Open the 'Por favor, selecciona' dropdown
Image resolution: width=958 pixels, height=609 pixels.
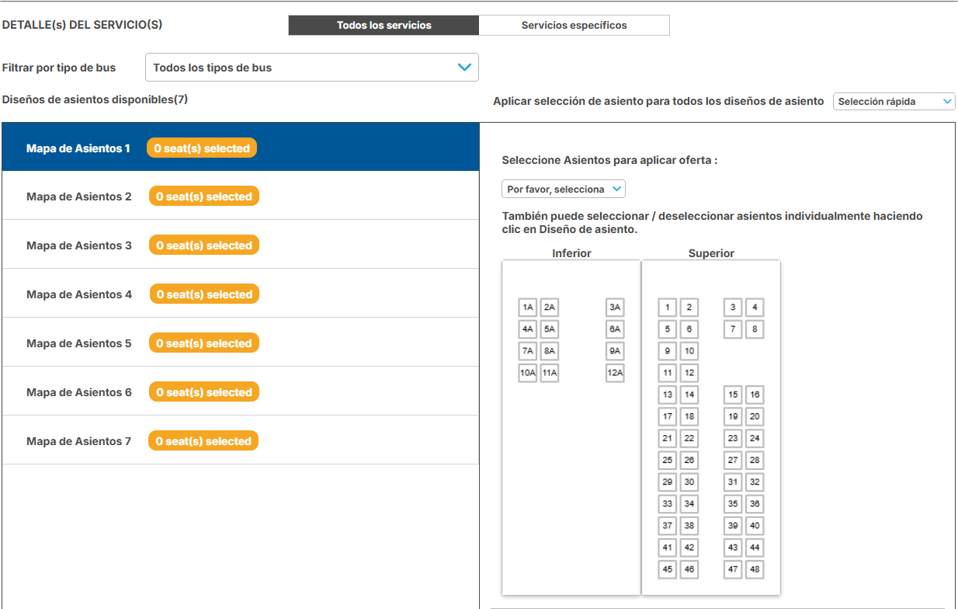563,190
